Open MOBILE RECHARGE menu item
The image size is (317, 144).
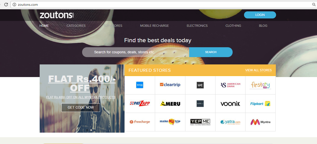click(x=154, y=26)
